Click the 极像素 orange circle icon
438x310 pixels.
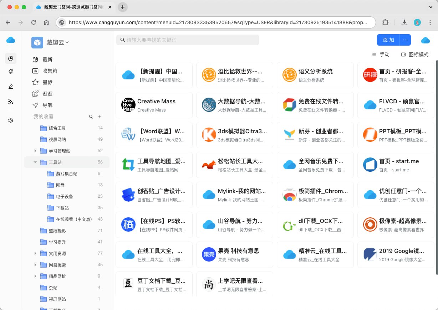(370, 224)
